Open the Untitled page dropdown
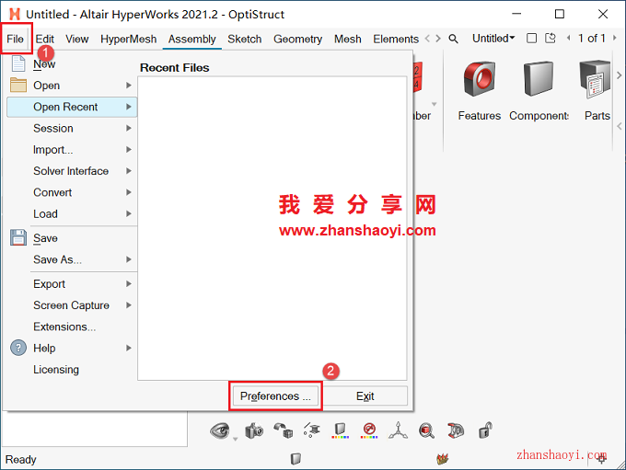The height and width of the screenshot is (470, 626). click(493, 39)
